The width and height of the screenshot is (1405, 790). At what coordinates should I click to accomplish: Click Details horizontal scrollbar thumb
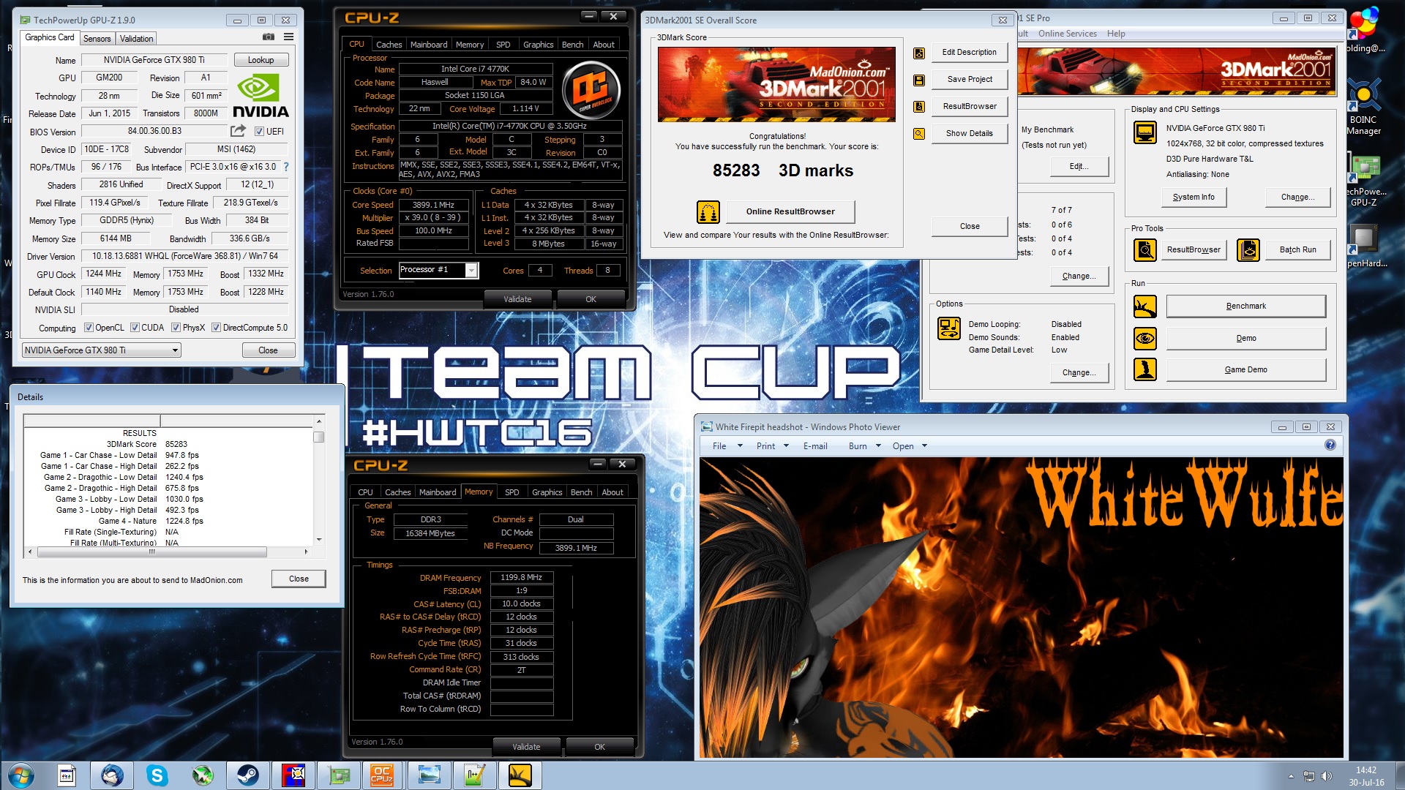point(152,552)
